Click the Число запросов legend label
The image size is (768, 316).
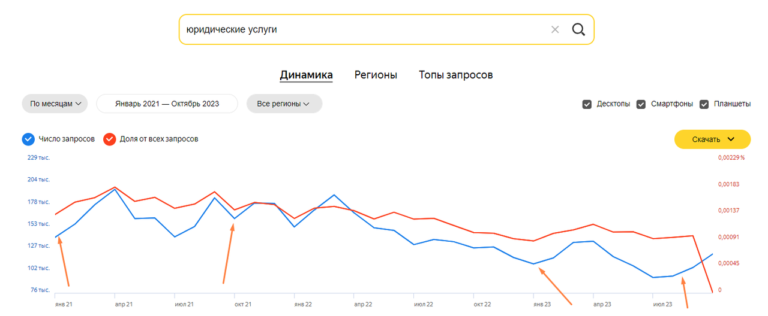click(x=67, y=139)
